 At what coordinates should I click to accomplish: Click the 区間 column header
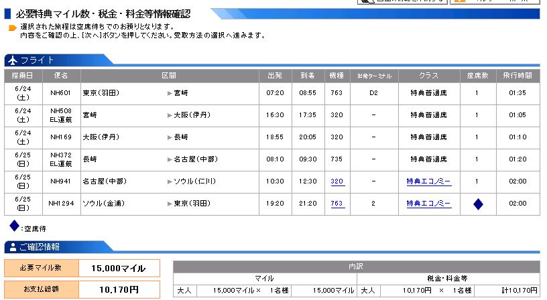[169, 75]
